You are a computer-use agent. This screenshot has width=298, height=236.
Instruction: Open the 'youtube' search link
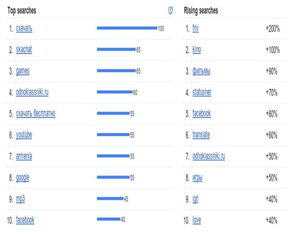pos(24,135)
